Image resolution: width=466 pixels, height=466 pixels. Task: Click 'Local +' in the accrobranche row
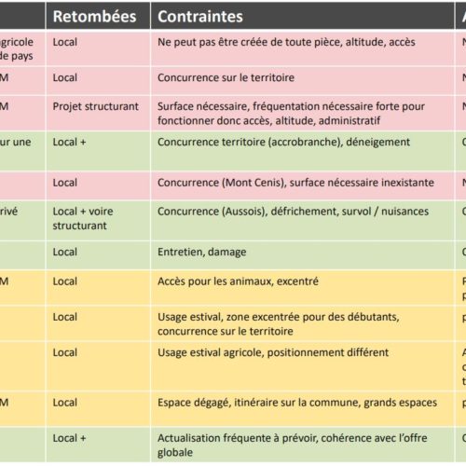tap(69, 142)
